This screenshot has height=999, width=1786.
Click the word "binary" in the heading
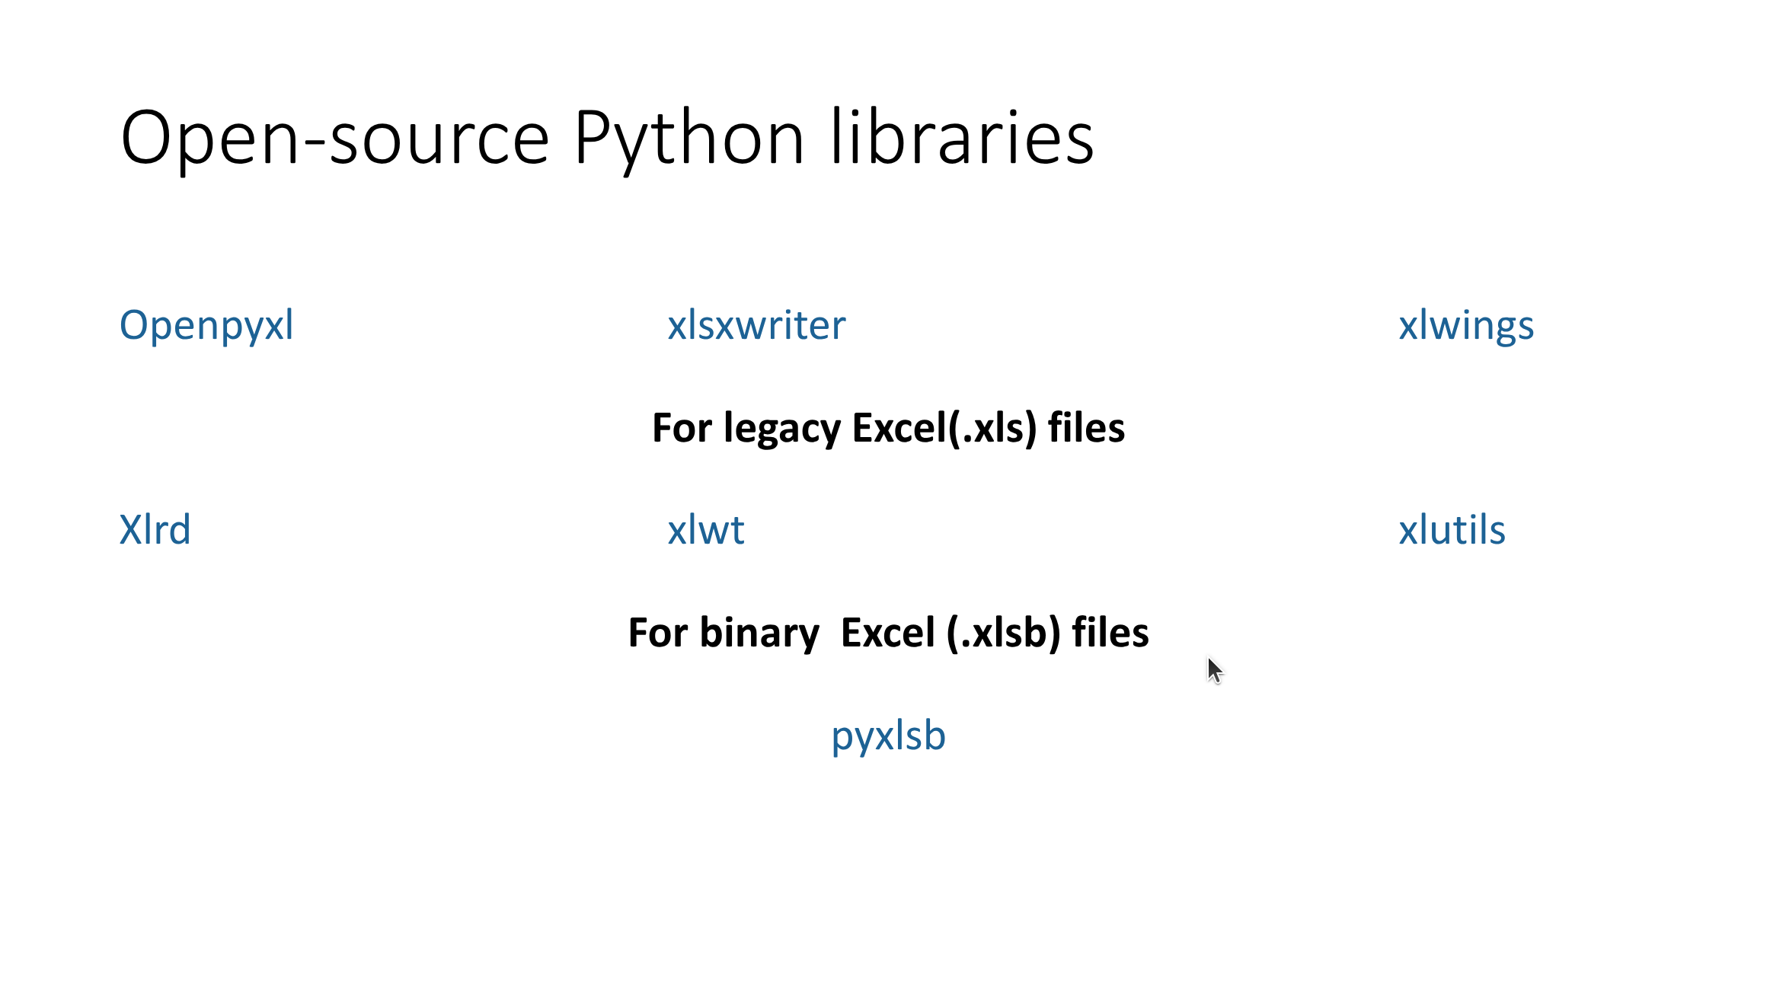(x=759, y=633)
